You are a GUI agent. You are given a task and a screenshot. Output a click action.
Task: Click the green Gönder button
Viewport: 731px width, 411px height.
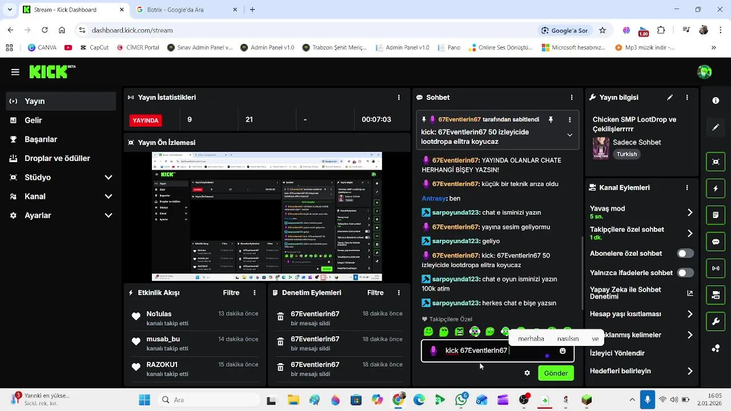[556, 373]
